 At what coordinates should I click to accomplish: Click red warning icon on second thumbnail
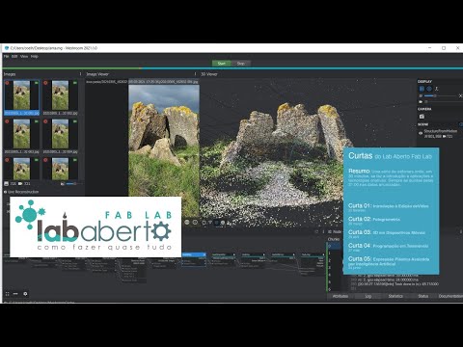45,83
